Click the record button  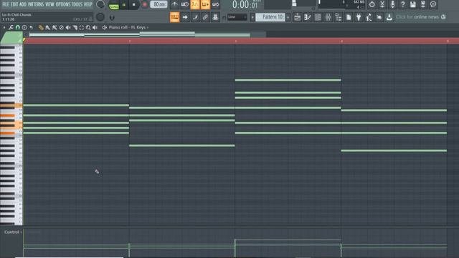click(x=144, y=5)
